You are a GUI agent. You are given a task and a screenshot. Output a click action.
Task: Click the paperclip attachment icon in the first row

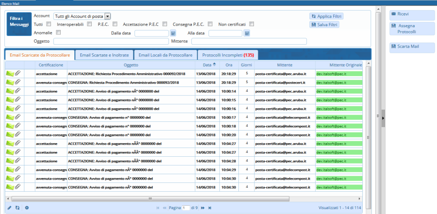[18, 73]
